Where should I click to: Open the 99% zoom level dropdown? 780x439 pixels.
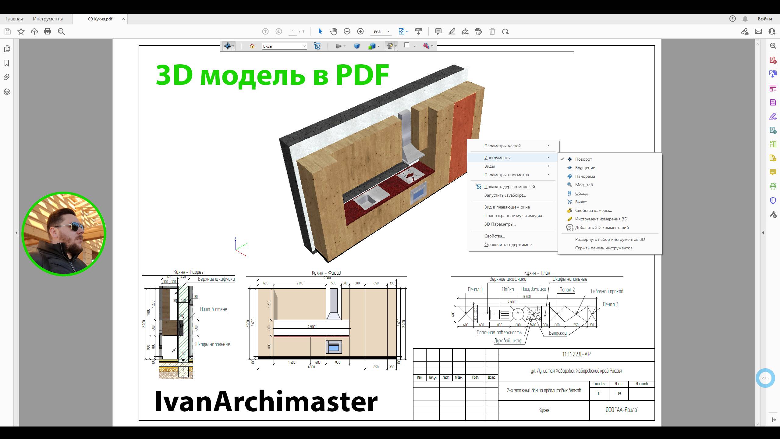[388, 31]
